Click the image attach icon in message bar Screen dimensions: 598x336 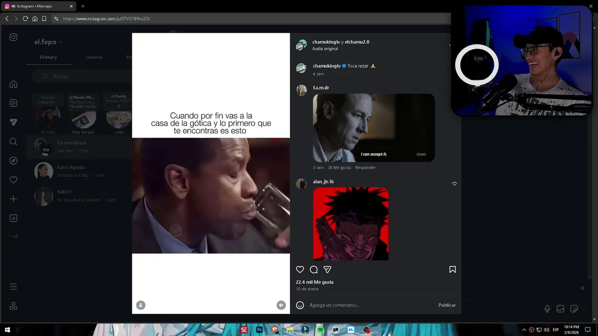[x=560, y=308]
